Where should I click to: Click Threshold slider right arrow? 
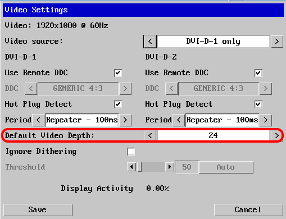170,167
